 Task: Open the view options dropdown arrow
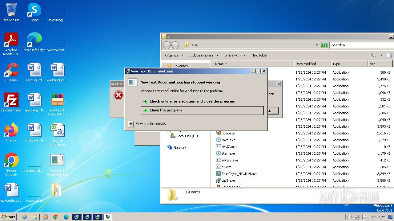pyautogui.click(x=381, y=55)
